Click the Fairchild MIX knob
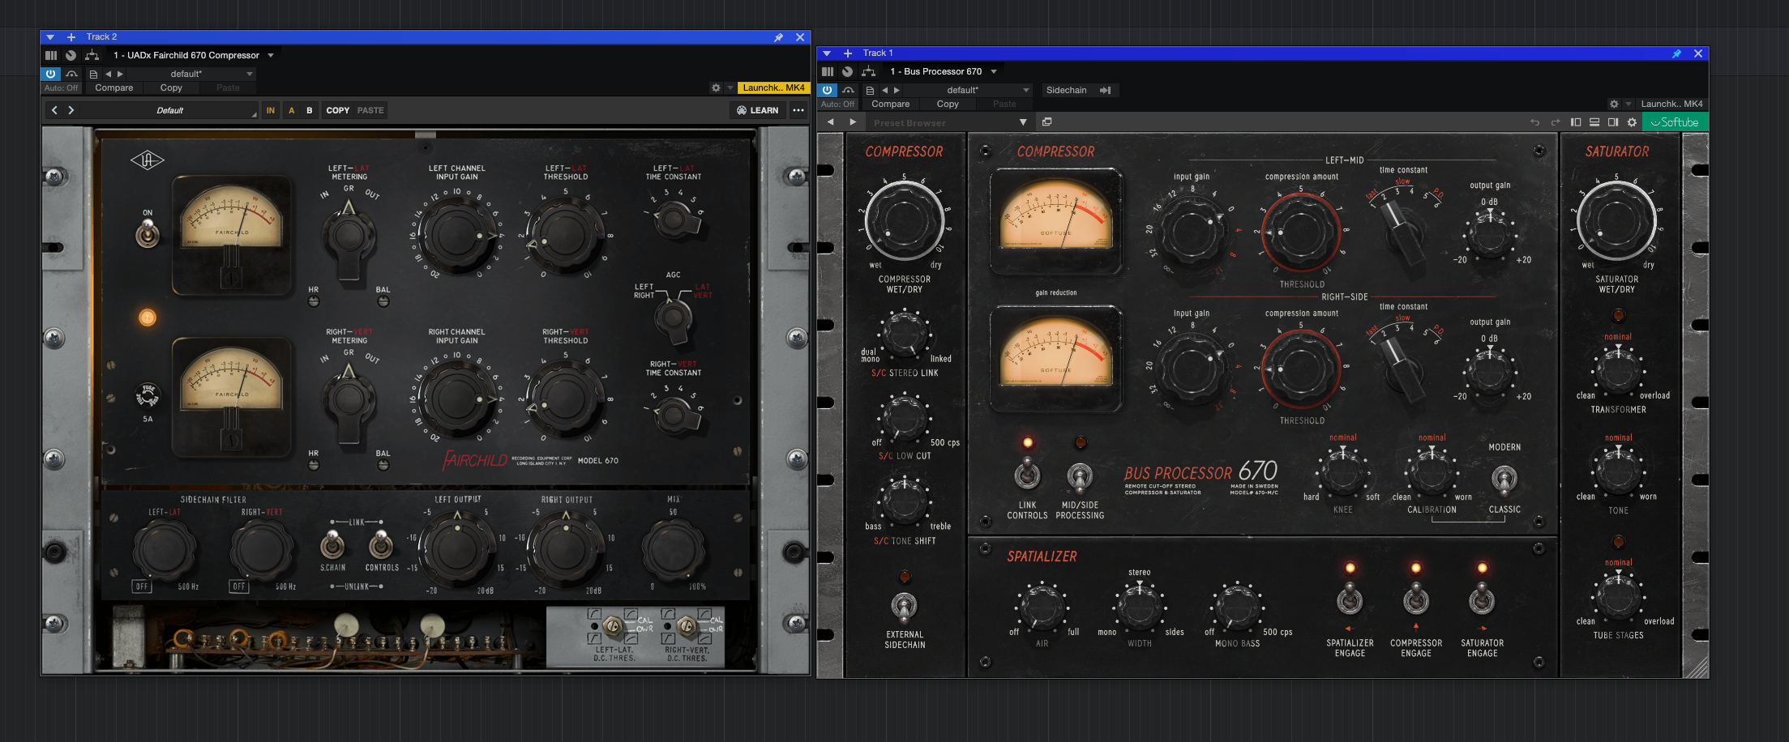This screenshot has height=742, width=1789. click(672, 551)
